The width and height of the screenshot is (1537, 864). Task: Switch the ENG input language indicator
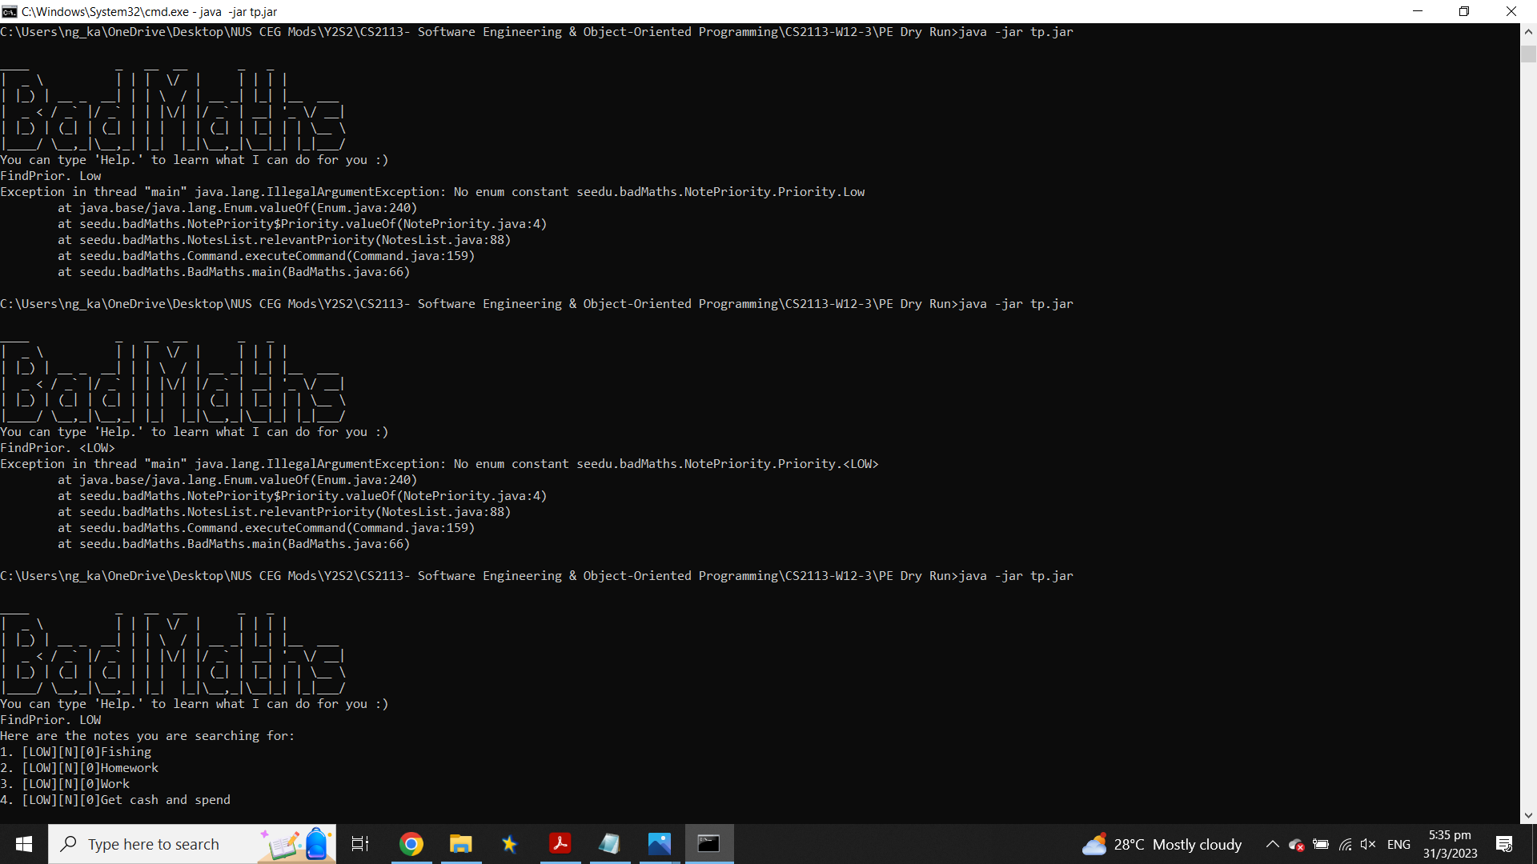(1399, 844)
